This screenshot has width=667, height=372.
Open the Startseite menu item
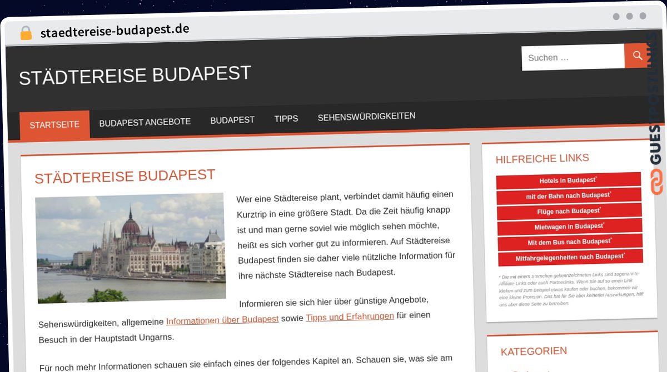pos(54,125)
